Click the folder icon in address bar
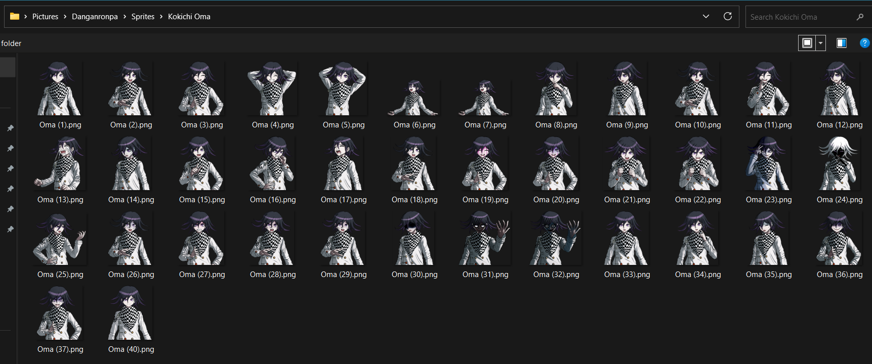Viewport: 872px width, 364px height. point(15,17)
